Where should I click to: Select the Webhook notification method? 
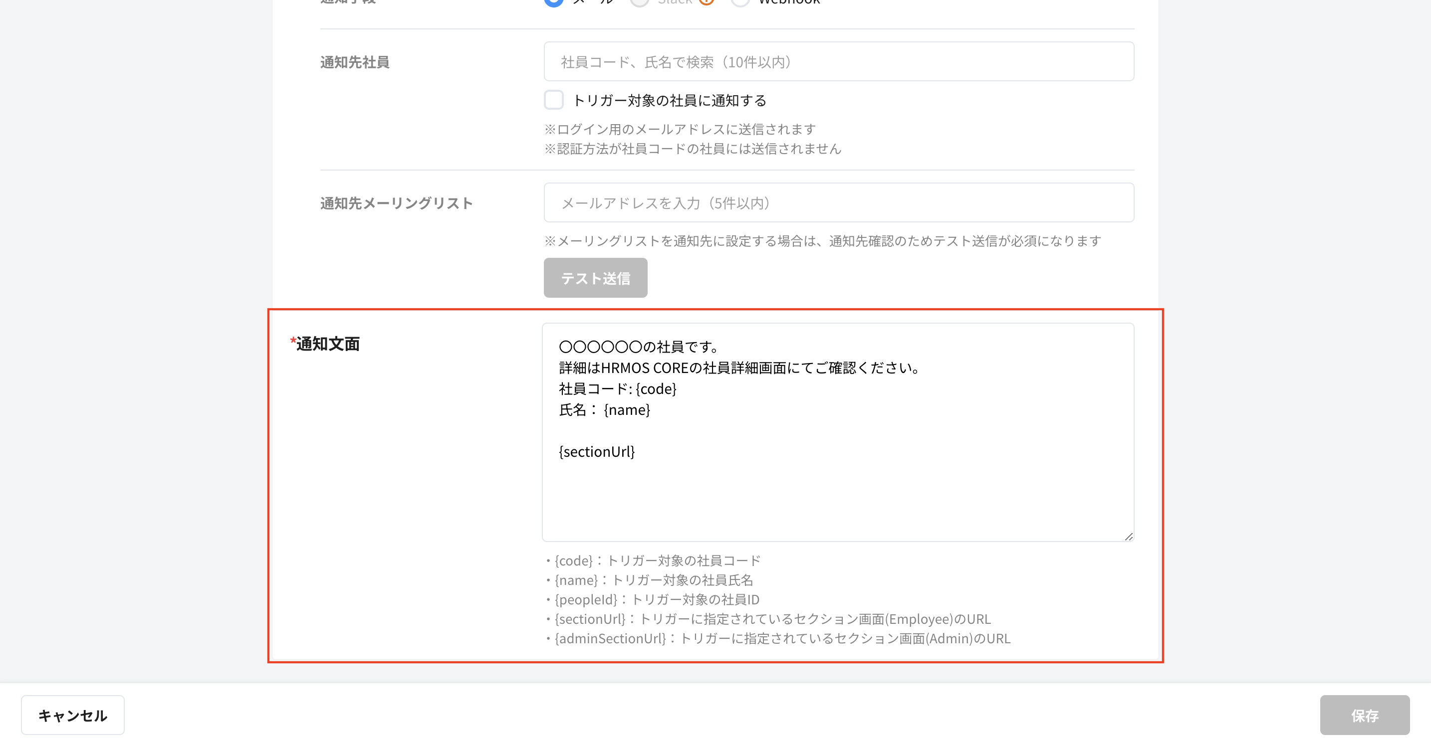pos(740,2)
